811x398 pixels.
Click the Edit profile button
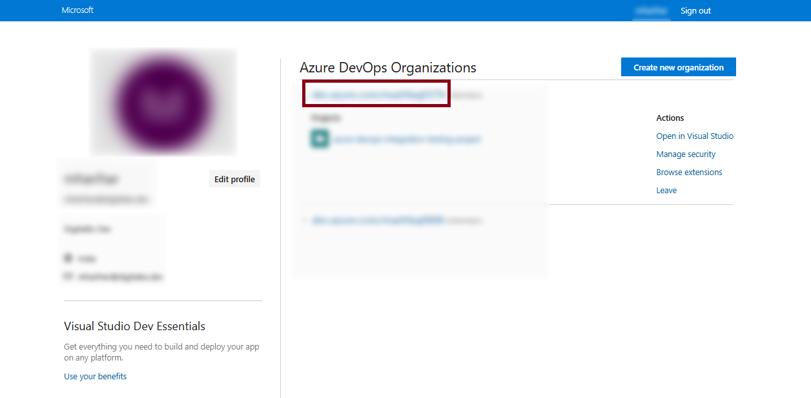click(234, 180)
